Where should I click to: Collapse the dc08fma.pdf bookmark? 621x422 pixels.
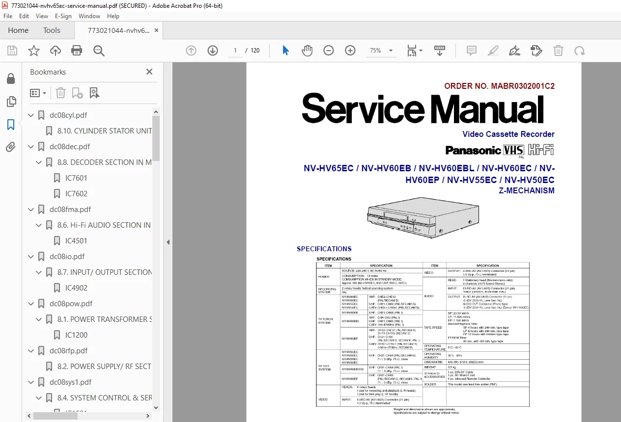(x=31, y=210)
